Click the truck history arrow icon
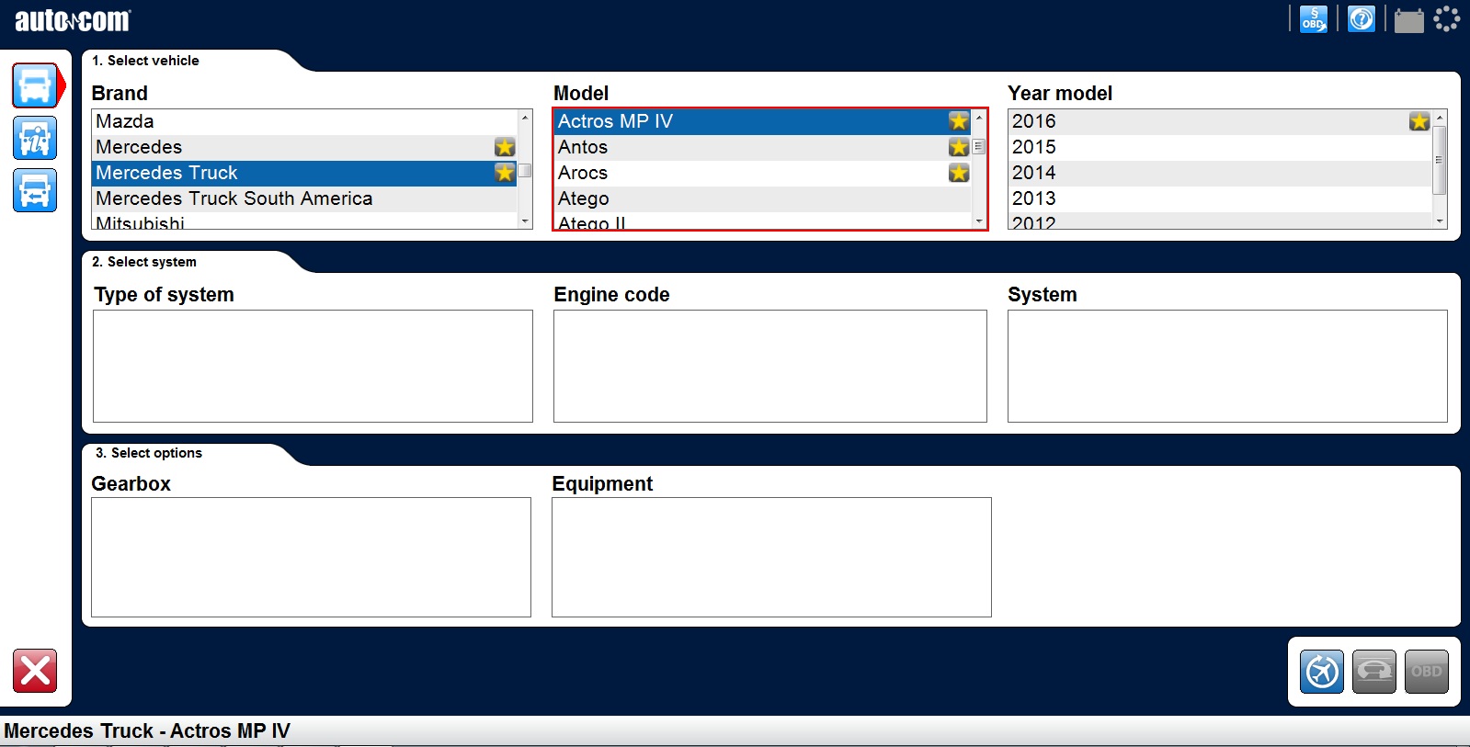 [35, 191]
